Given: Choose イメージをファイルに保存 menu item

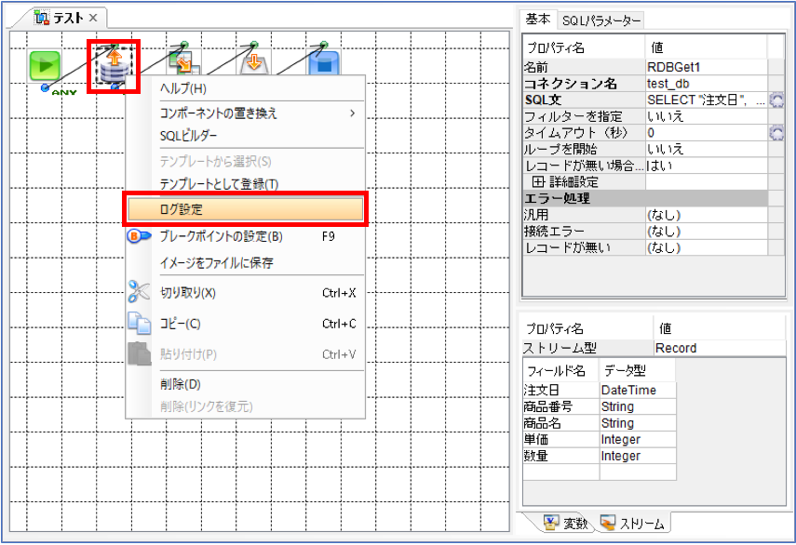Looking at the screenshot, I should pos(246,262).
